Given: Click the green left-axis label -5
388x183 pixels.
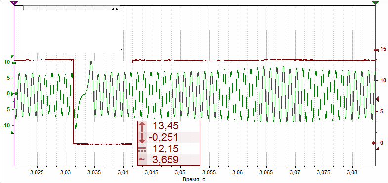Looking at the screenshot, I should click(x=7, y=109).
